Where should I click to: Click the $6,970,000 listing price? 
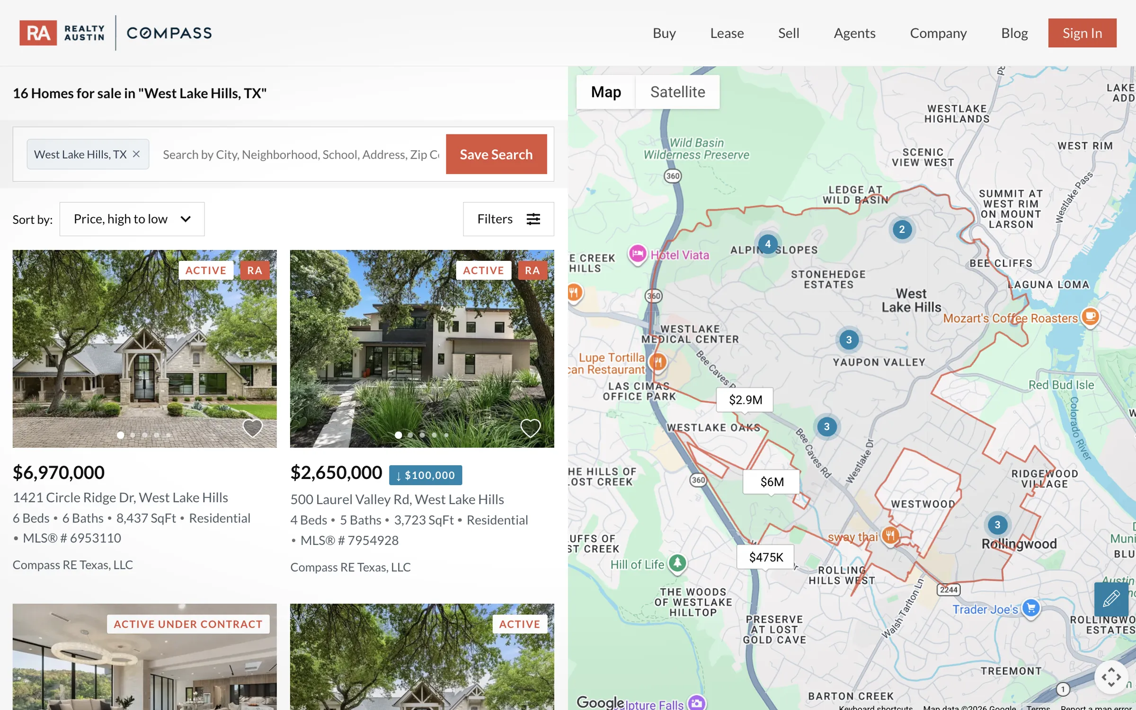(59, 472)
